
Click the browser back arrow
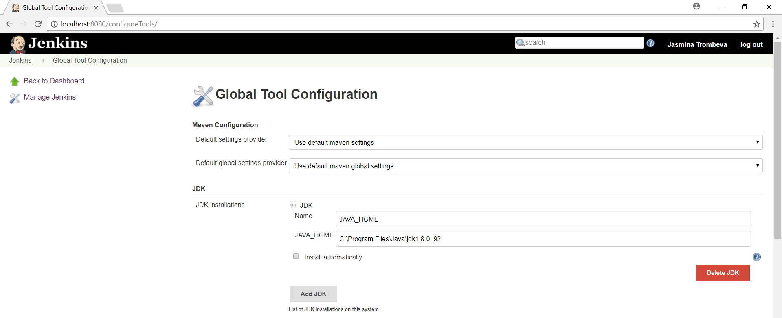pyautogui.click(x=9, y=24)
